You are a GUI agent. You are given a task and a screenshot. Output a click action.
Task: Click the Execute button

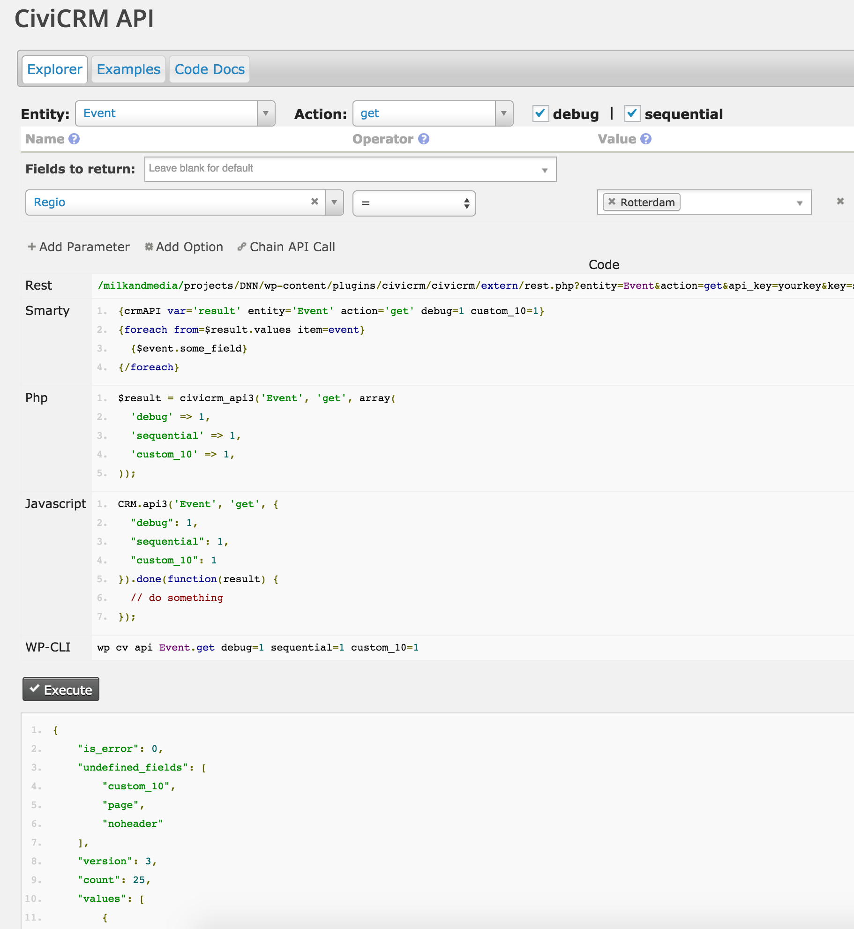pyautogui.click(x=61, y=689)
